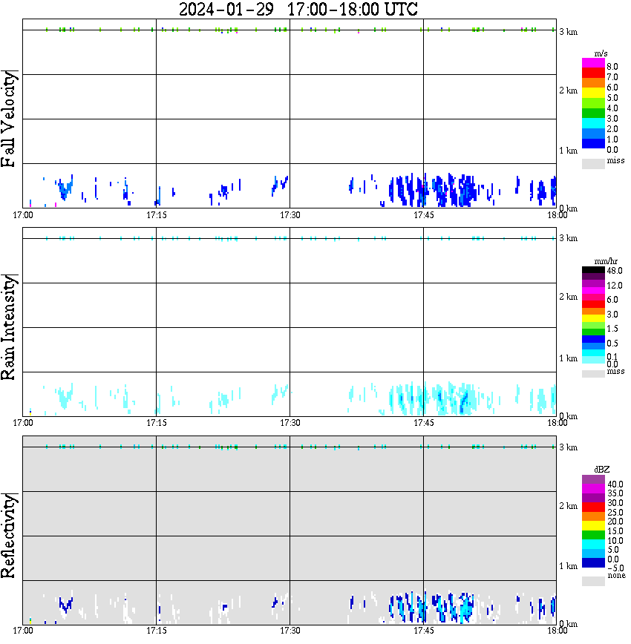Click the 17:45 tick under Fall Velocity plot
Screen dimensions: 631x644
tap(423, 215)
